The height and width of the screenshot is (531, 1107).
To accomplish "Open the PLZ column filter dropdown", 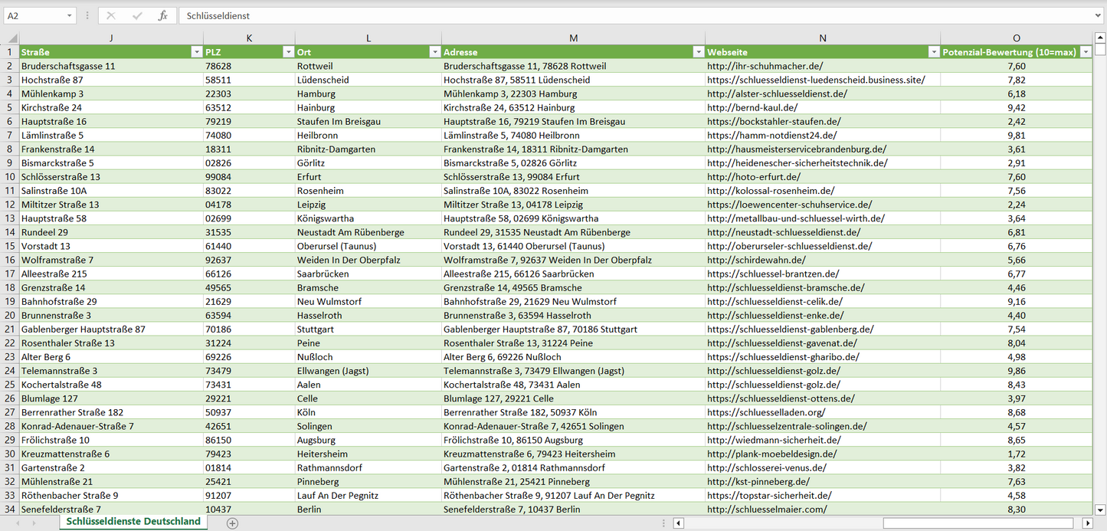I will pyautogui.click(x=288, y=52).
